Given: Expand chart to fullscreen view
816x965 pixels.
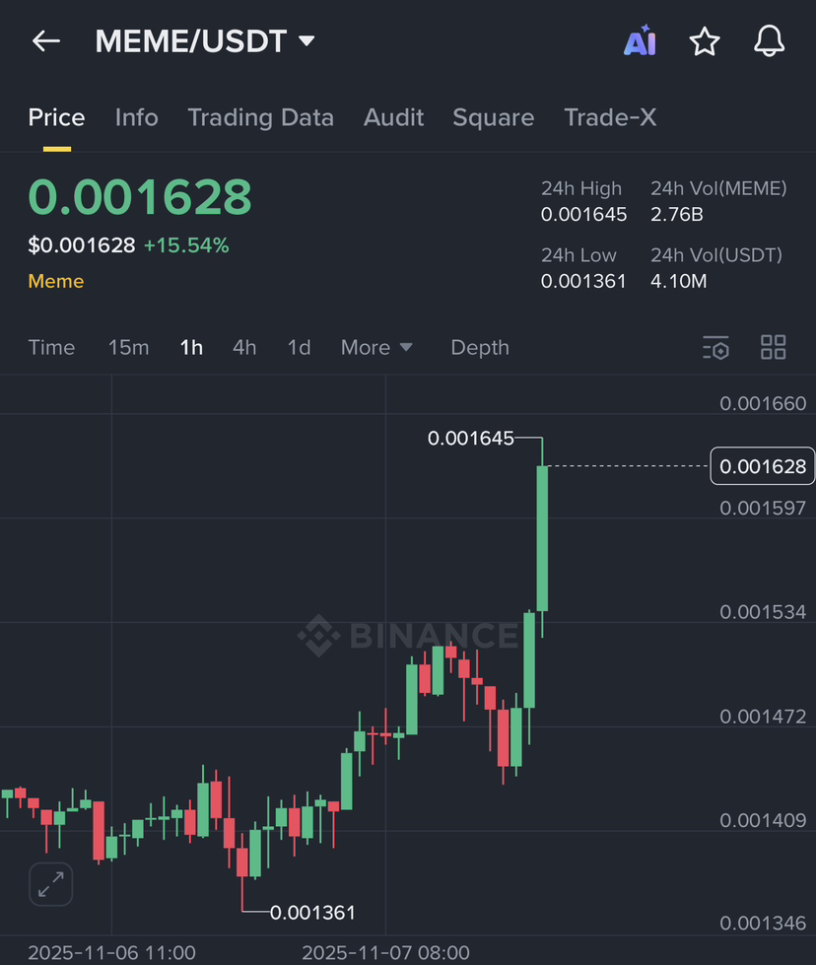Looking at the screenshot, I should [50, 883].
